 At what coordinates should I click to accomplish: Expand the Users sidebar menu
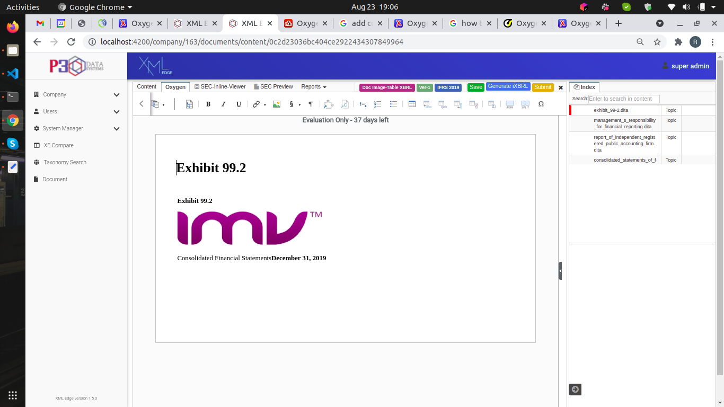pos(76,111)
